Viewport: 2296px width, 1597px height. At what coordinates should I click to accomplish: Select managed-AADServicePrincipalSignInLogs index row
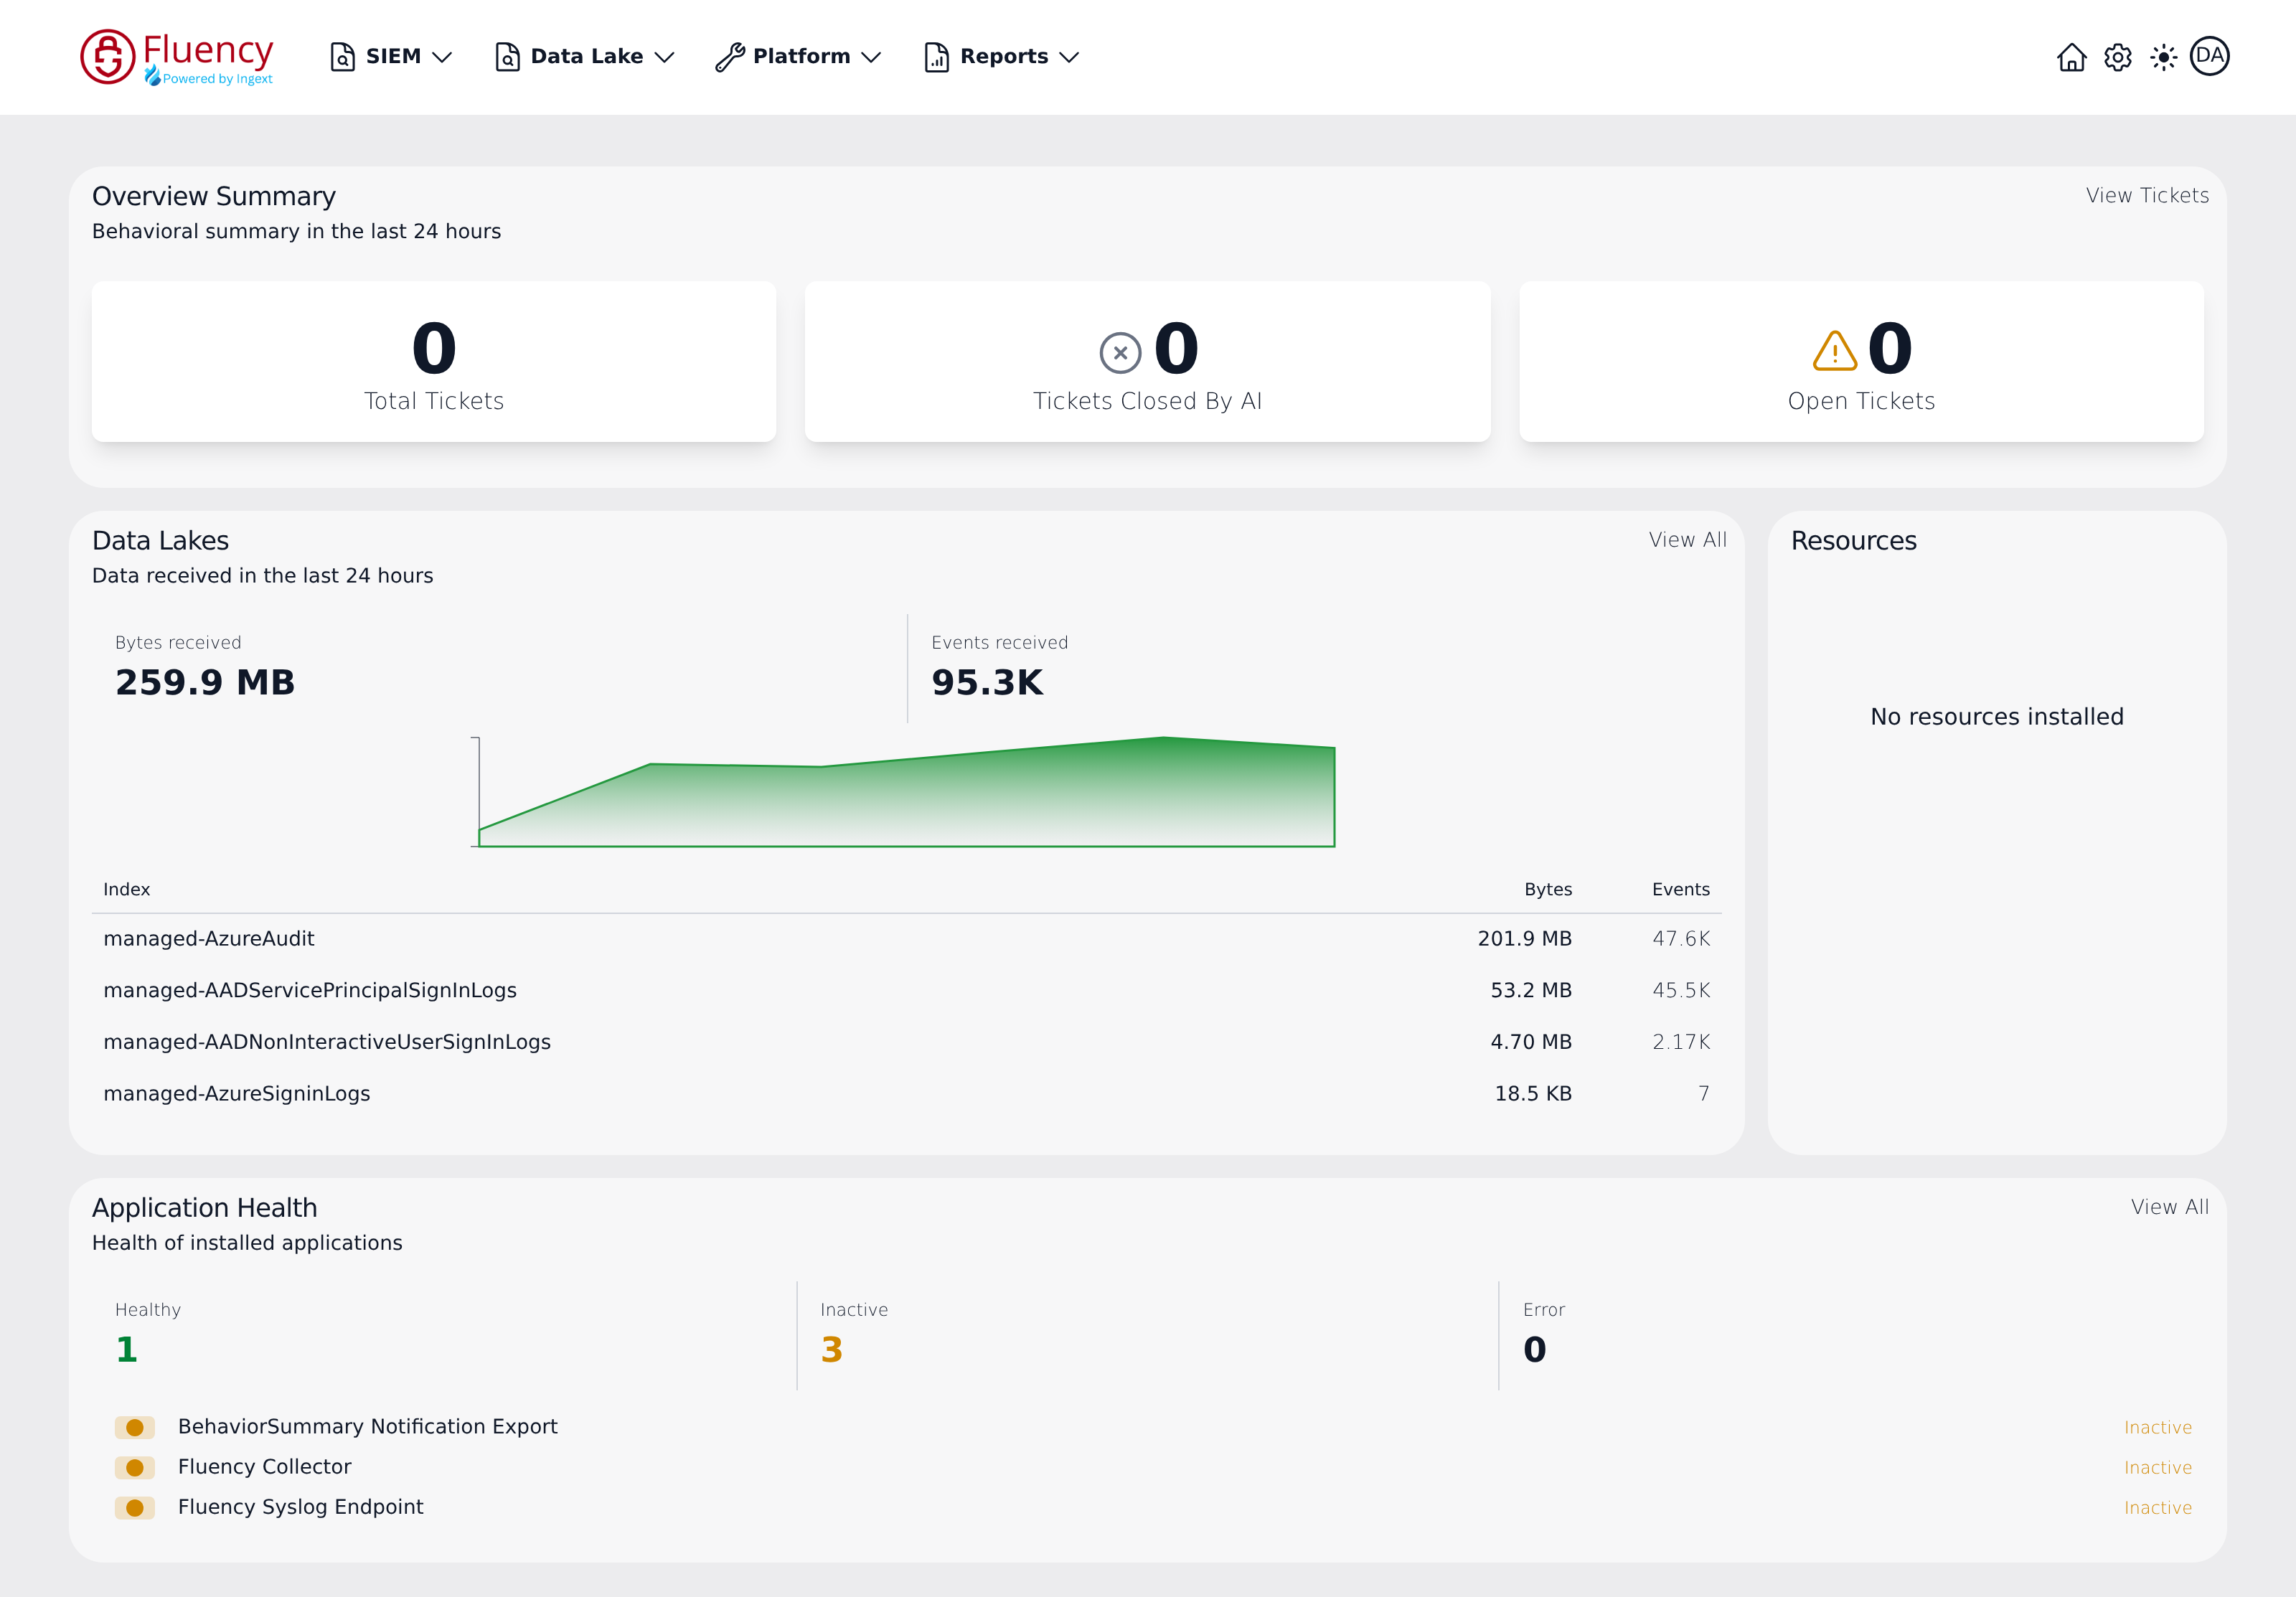[907, 990]
